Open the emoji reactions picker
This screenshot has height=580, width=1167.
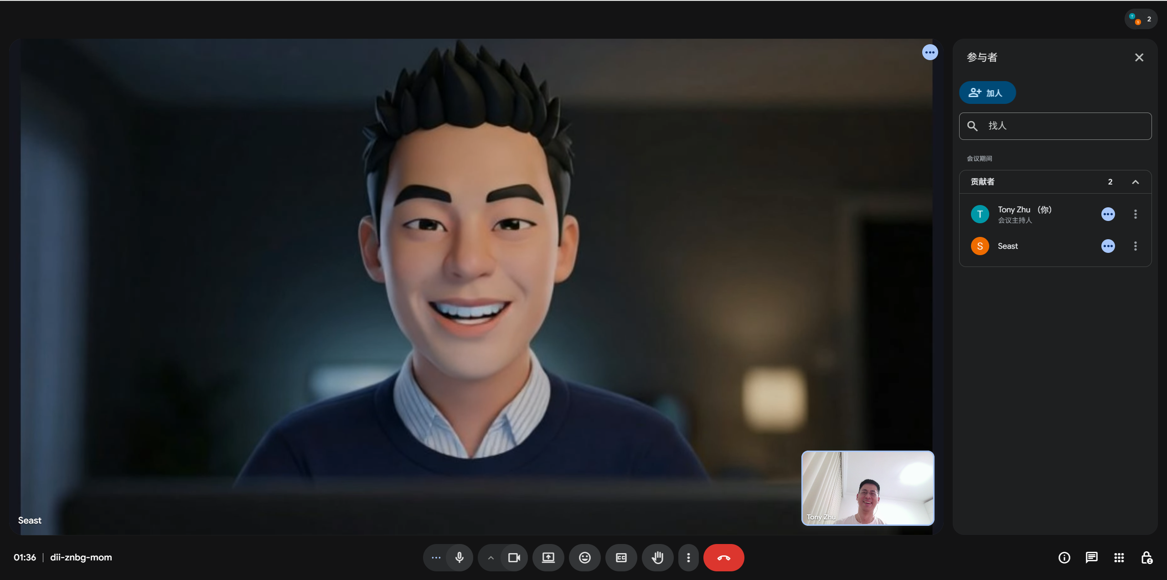(x=584, y=557)
